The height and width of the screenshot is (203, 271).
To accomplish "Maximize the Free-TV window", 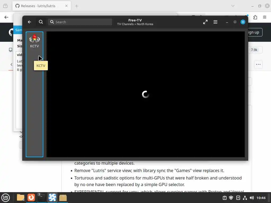I will click(235, 22).
